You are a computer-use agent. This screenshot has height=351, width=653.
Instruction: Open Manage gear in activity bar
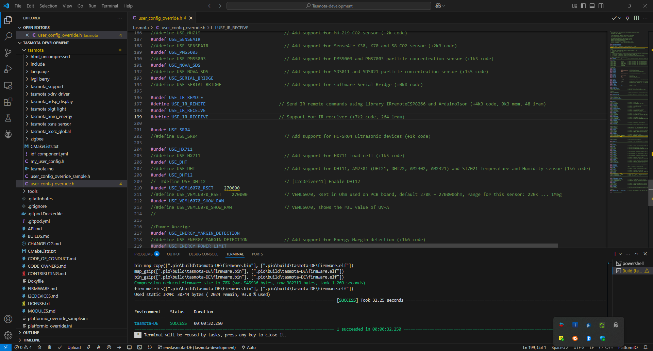pos(8,335)
